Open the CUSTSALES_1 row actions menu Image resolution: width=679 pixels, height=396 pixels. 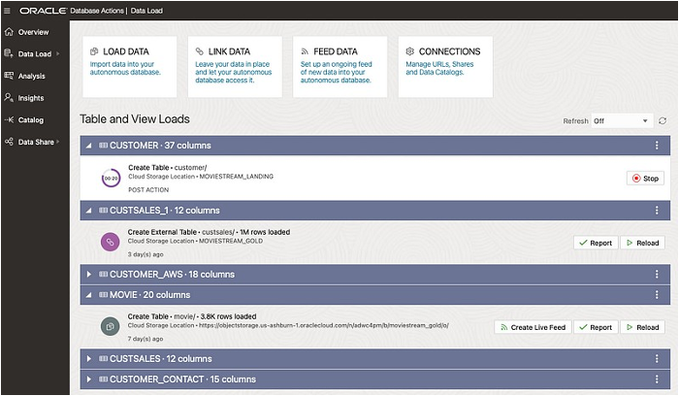coord(657,210)
